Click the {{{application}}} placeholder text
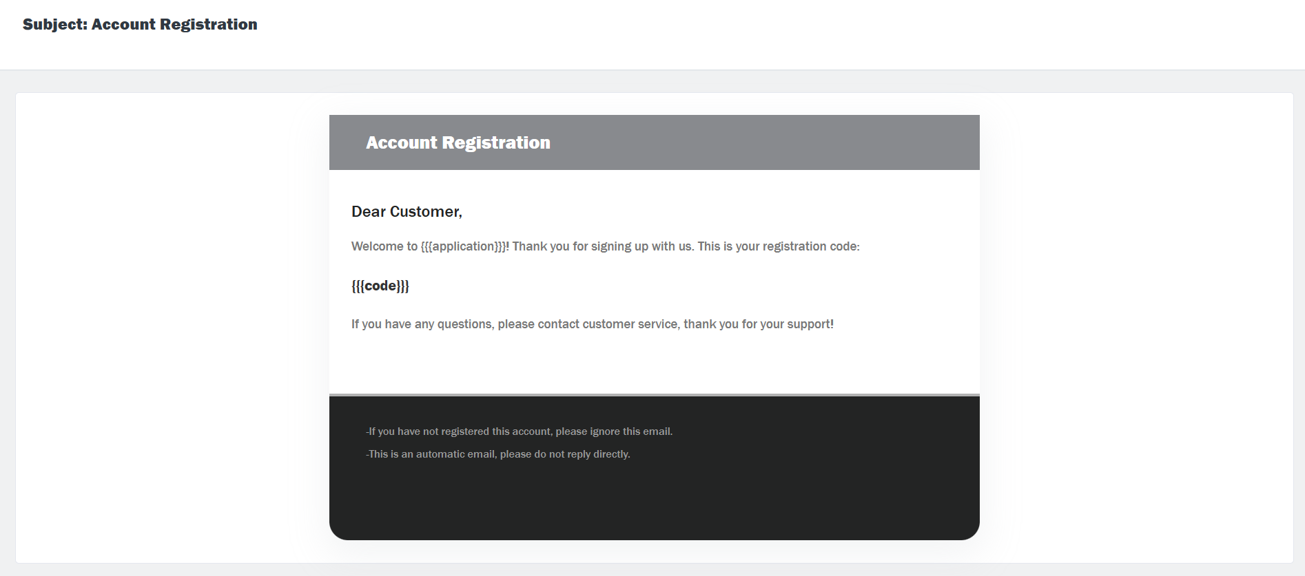 463,246
